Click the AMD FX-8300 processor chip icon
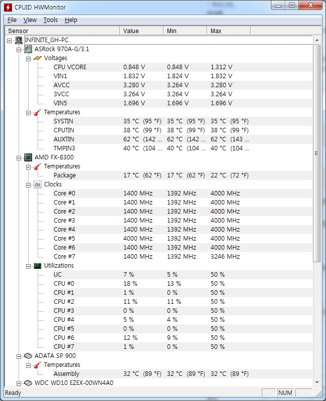The image size is (326, 401). [29, 157]
